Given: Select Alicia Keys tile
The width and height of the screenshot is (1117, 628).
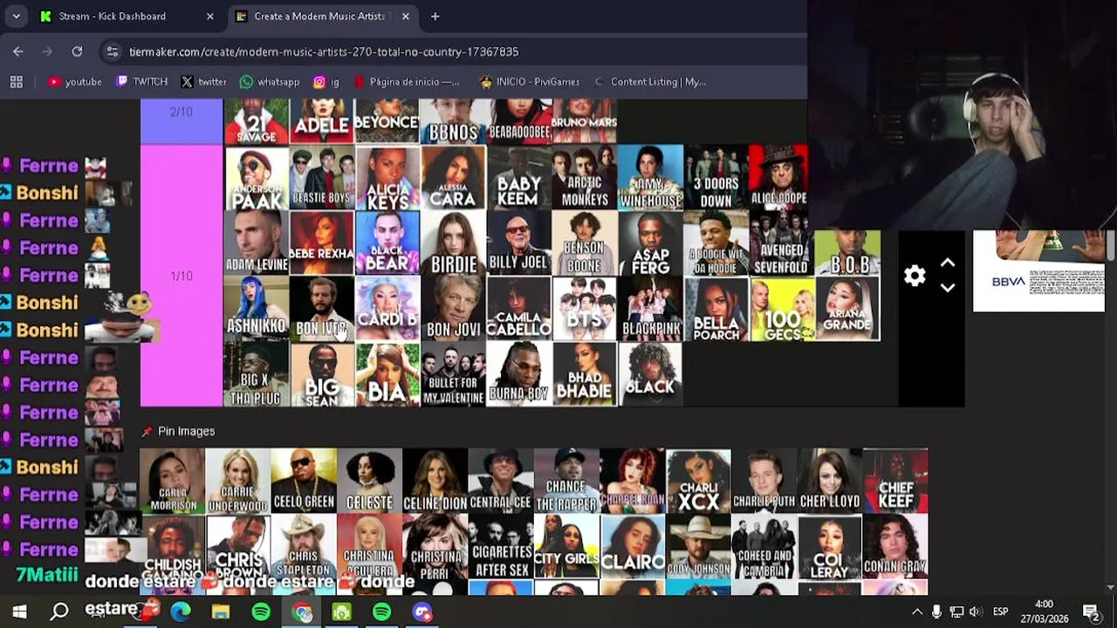Looking at the screenshot, I should [387, 179].
